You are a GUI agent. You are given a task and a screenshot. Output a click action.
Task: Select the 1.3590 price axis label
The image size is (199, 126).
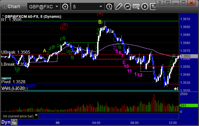coord(185,35)
